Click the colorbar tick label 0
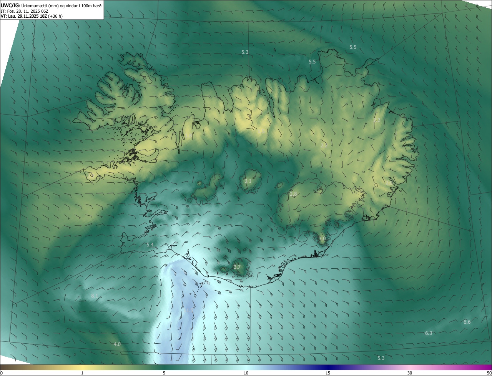This screenshot has width=492, height=376. tap(2, 373)
